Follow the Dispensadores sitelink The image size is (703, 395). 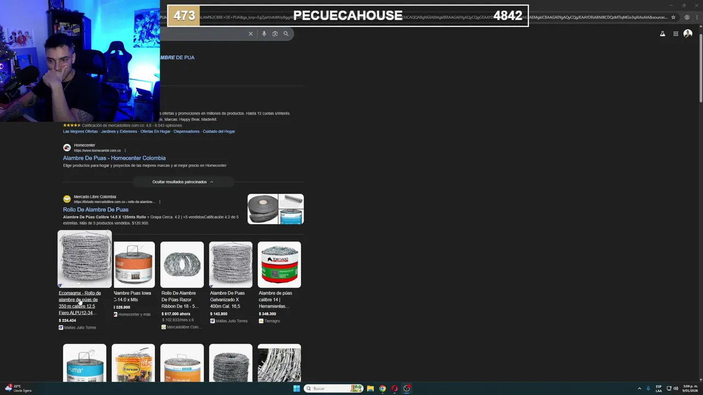(x=187, y=132)
